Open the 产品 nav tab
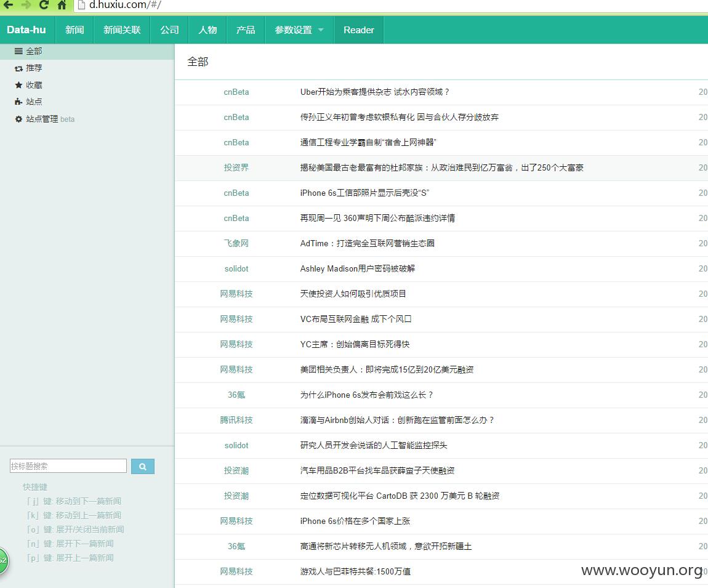708x588 pixels. (x=246, y=30)
